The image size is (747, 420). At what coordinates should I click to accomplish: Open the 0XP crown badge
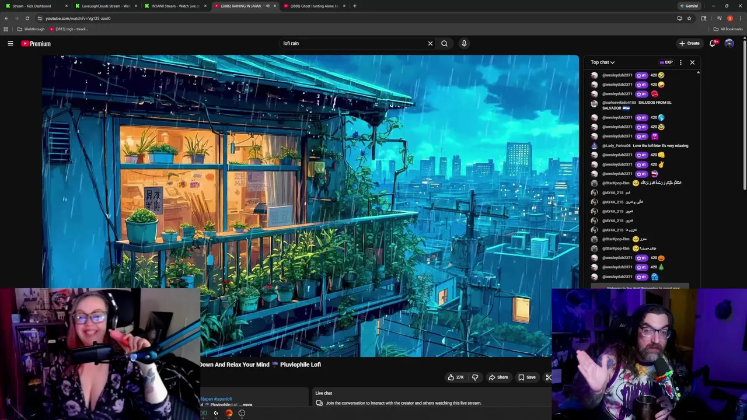click(x=666, y=62)
